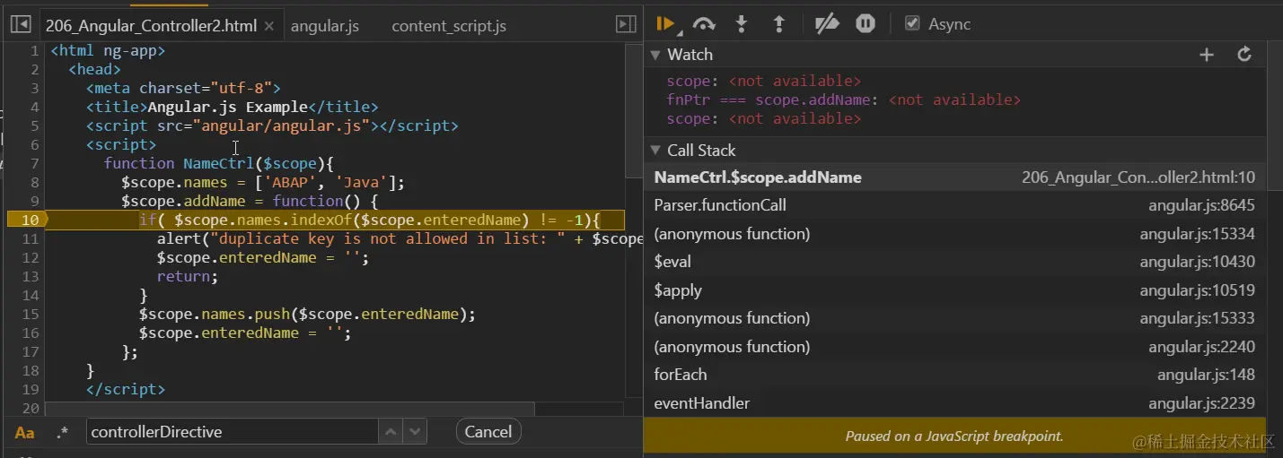Toggle pause on exceptions
Viewport: 1283px width, 458px height.
pyautogui.click(x=866, y=24)
